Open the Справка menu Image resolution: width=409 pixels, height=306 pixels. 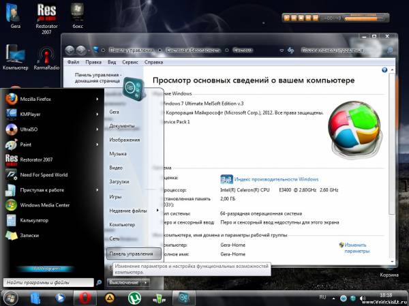pyautogui.click(x=153, y=62)
